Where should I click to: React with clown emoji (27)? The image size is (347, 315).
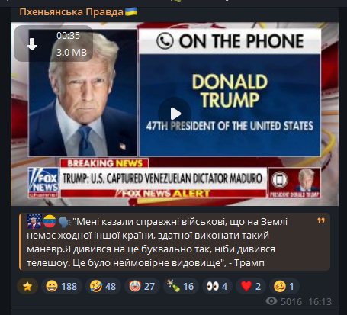tap(142, 286)
